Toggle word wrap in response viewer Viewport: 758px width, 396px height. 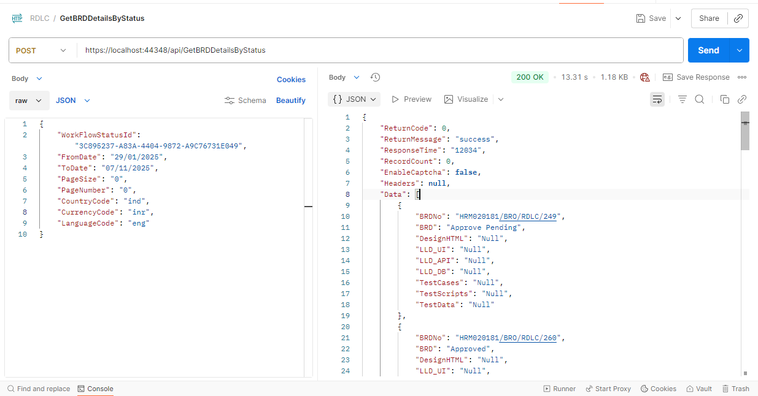tap(657, 99)
